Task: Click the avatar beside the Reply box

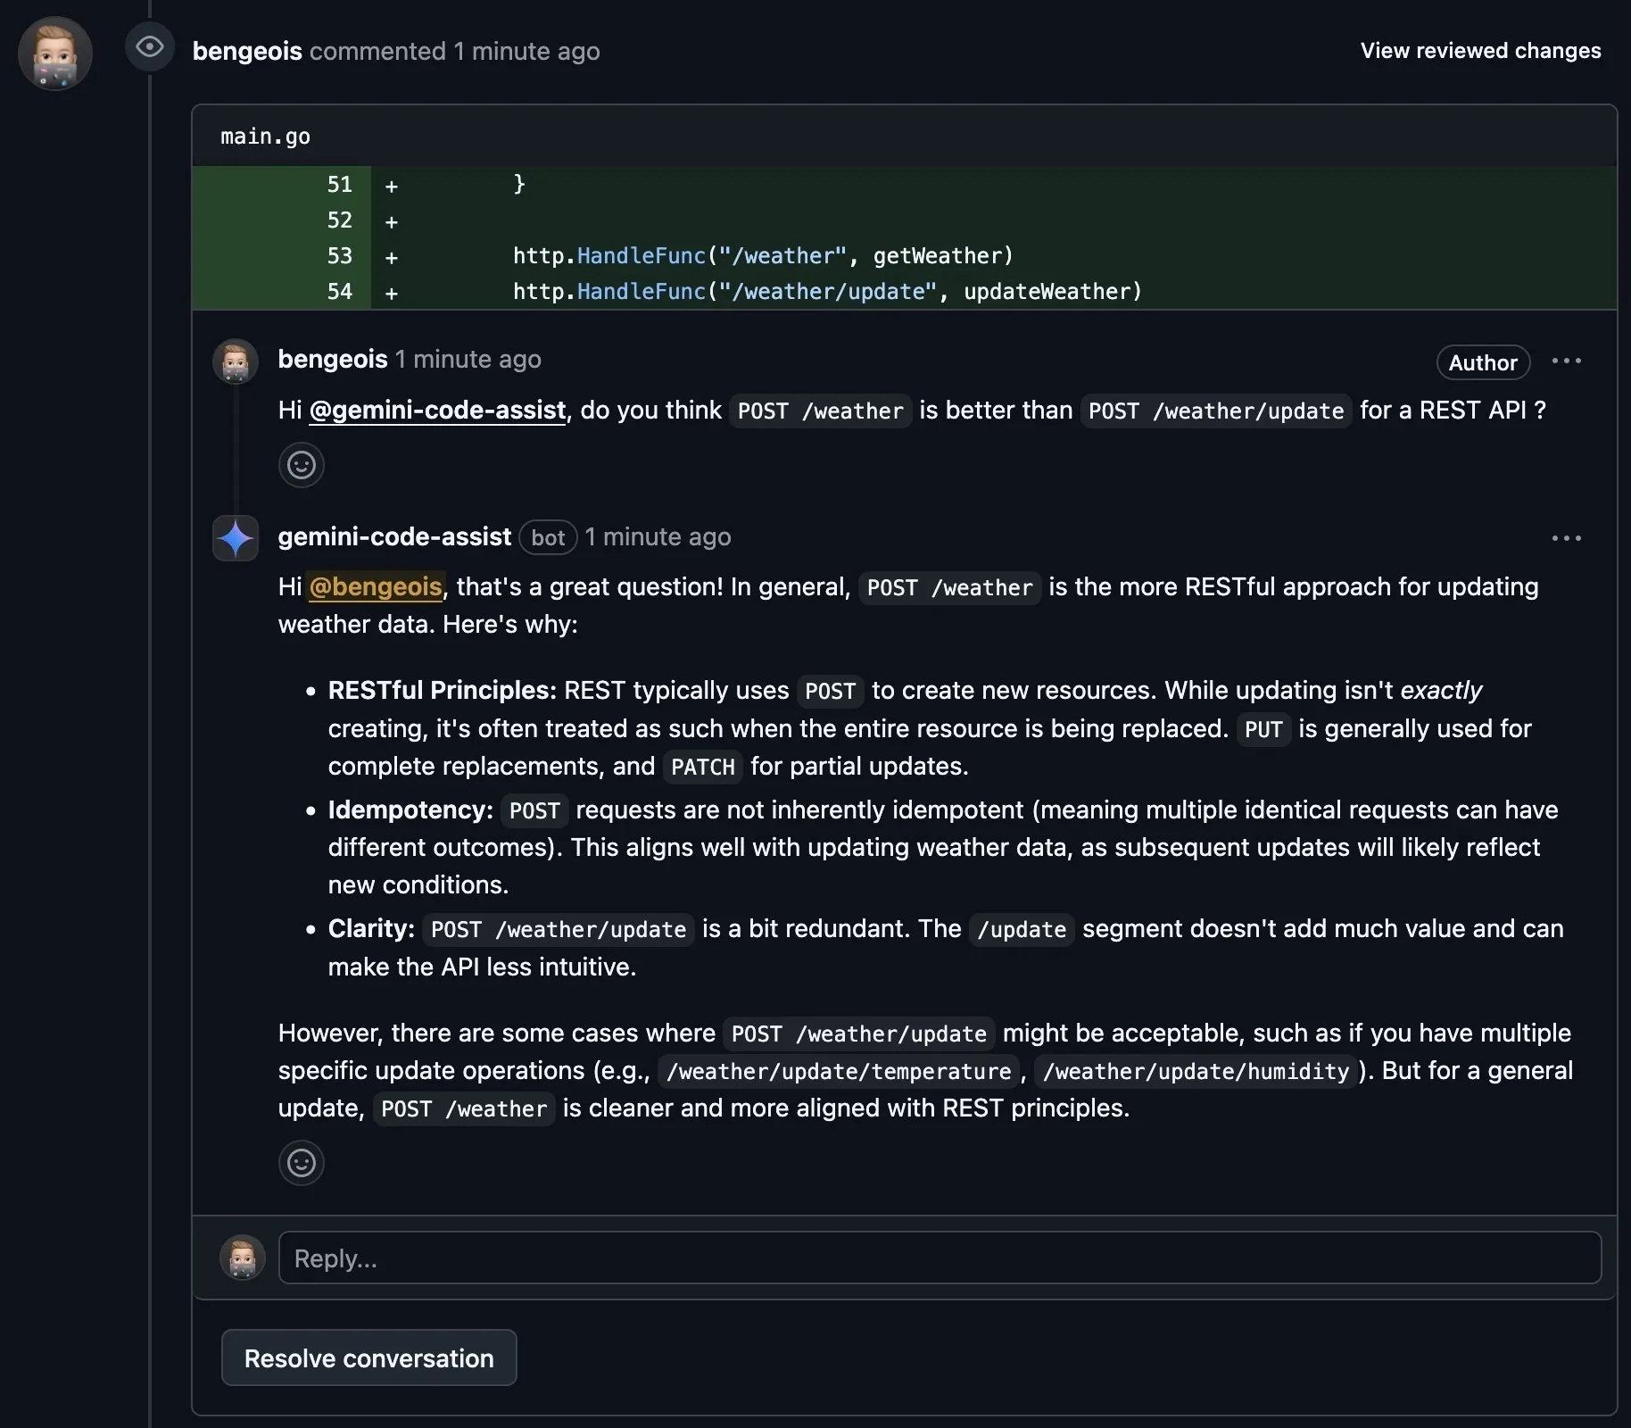Action: click(x=242, y=1258)
